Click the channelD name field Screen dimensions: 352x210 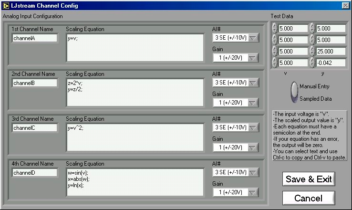point(34,172)
